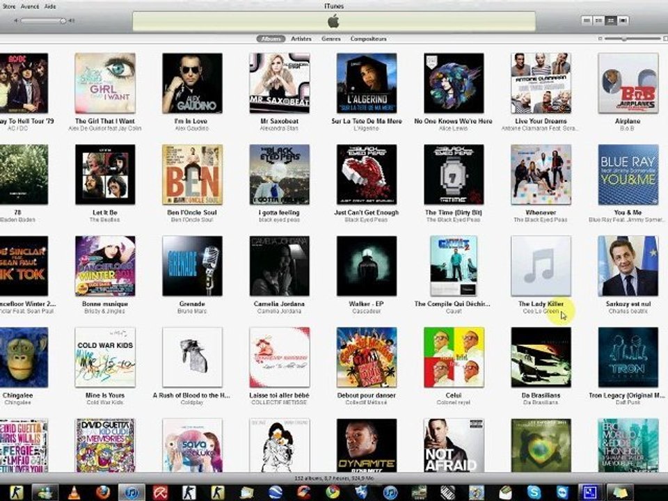Open Avancé menu
The width and height of the screenshot is (668, 501).
30,6
